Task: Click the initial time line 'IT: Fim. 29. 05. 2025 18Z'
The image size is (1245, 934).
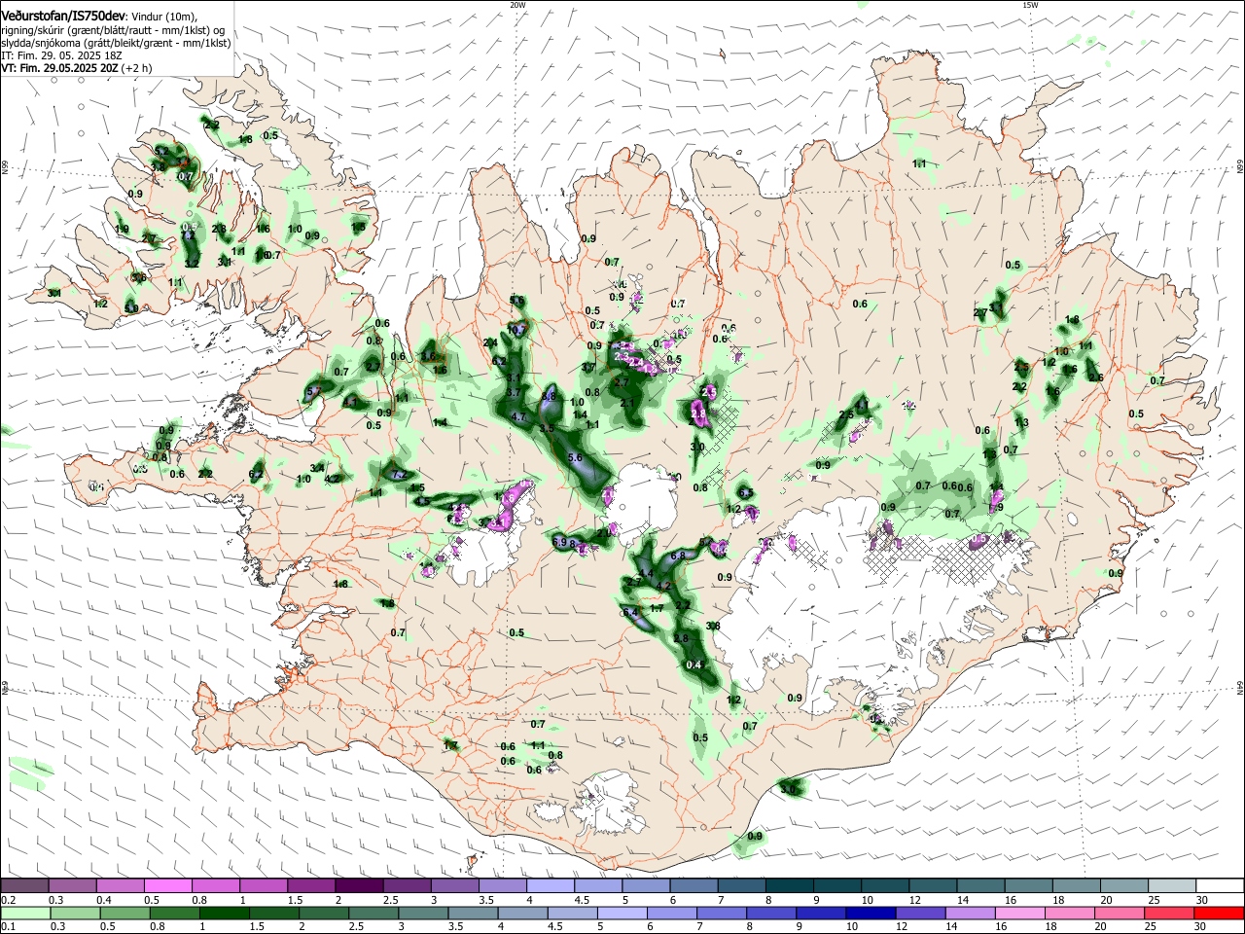Action: (x=61, y=55)
